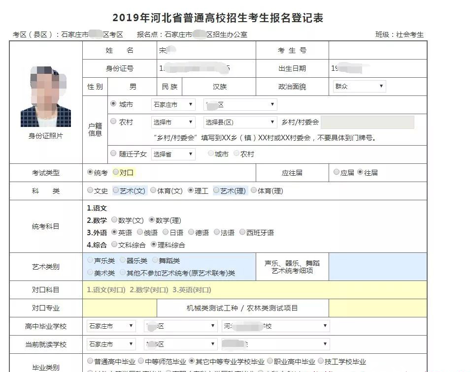Expand the 选择县(区) dropdown
471x372 pixels.
click(240, 122)
